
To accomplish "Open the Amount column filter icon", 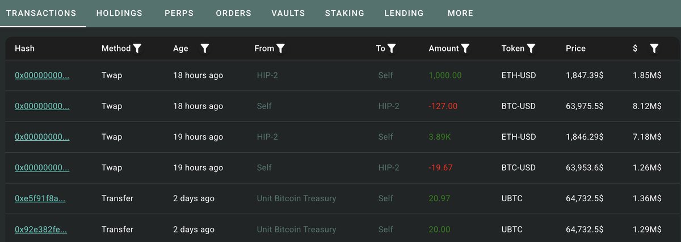I will coord(465,49).
